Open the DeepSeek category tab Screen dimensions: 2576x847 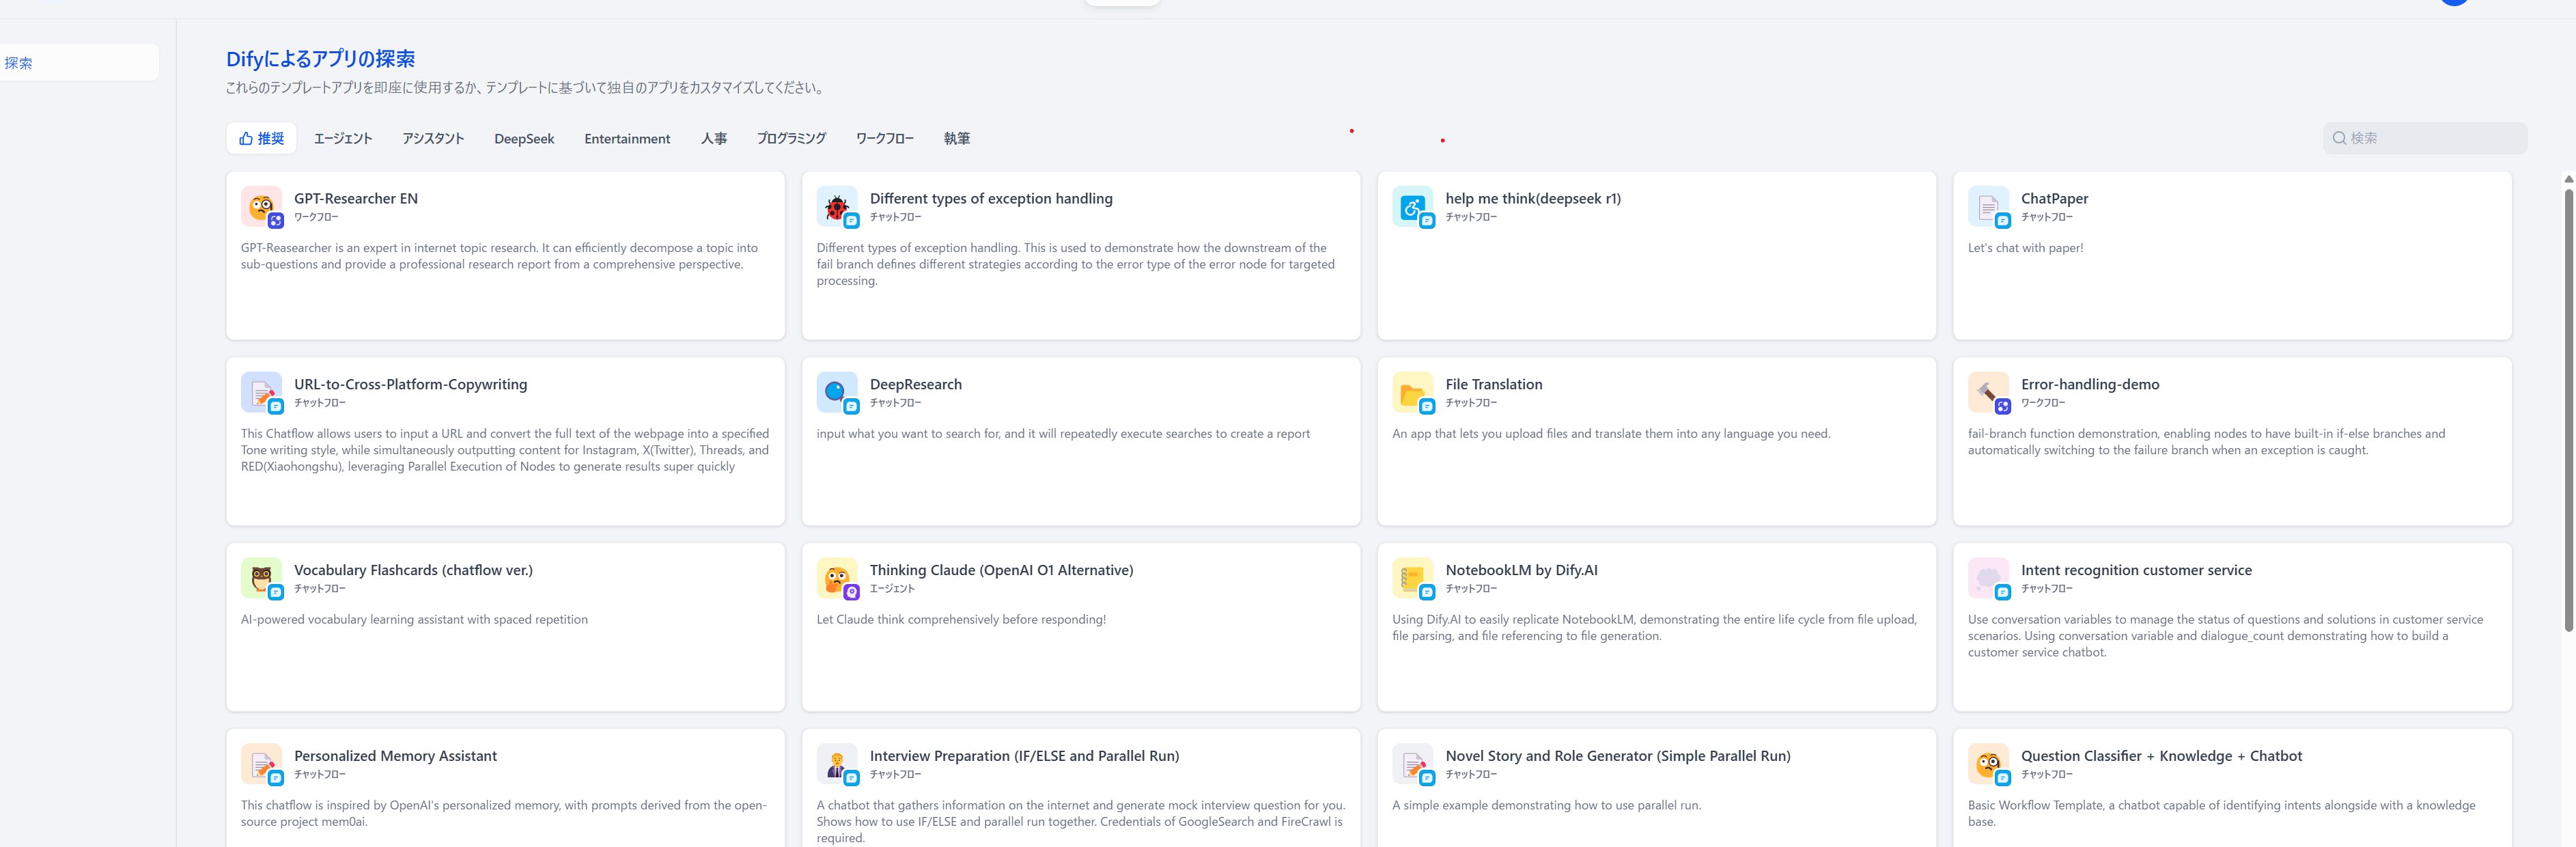point(524,139)
